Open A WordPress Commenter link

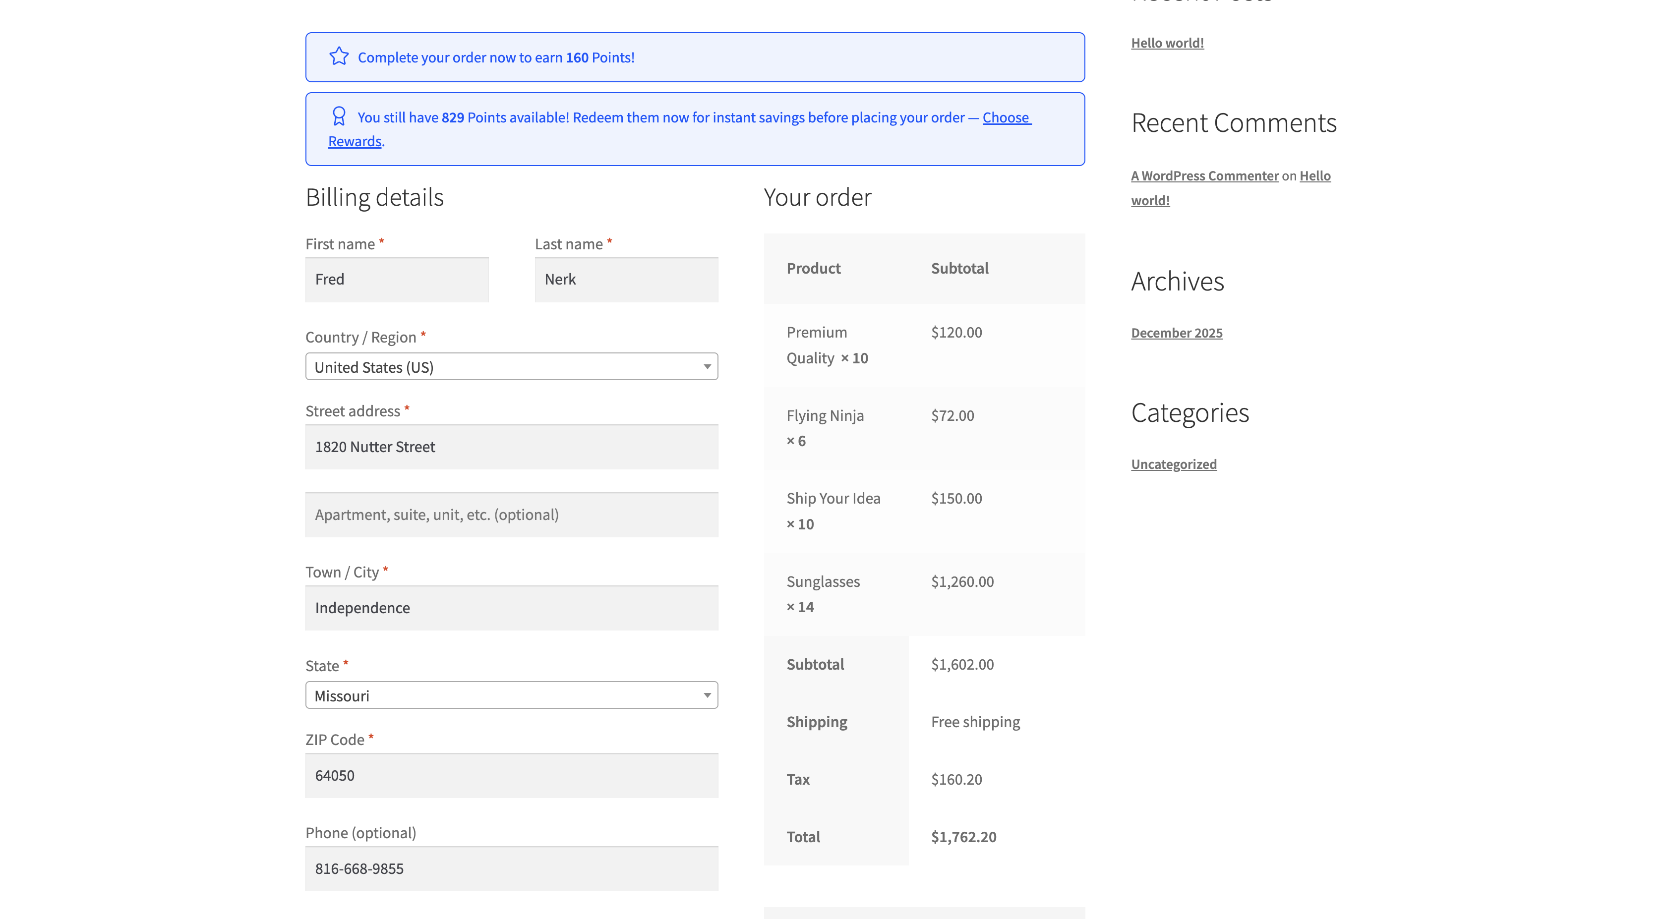coord(1204,176)
